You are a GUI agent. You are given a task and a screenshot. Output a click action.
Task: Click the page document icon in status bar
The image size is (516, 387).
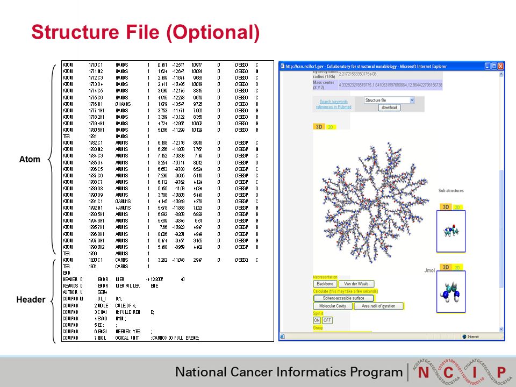point(282,336)
